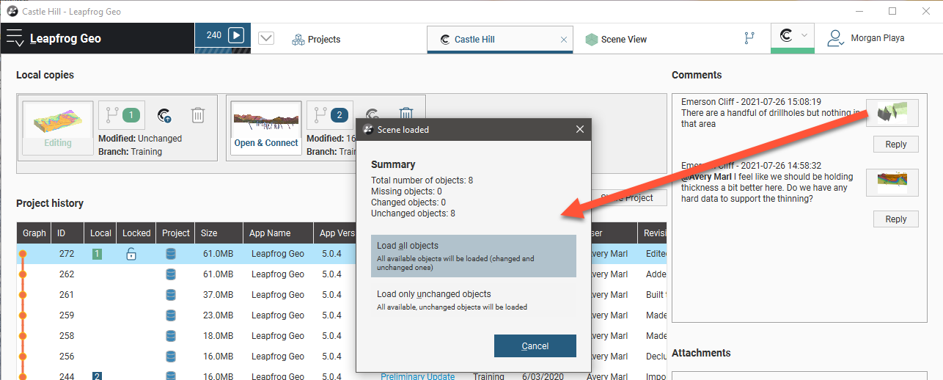The height and width of the screenshot is (380, 943).
Task: Sort by Locked column header
Action: click(136, 233)
